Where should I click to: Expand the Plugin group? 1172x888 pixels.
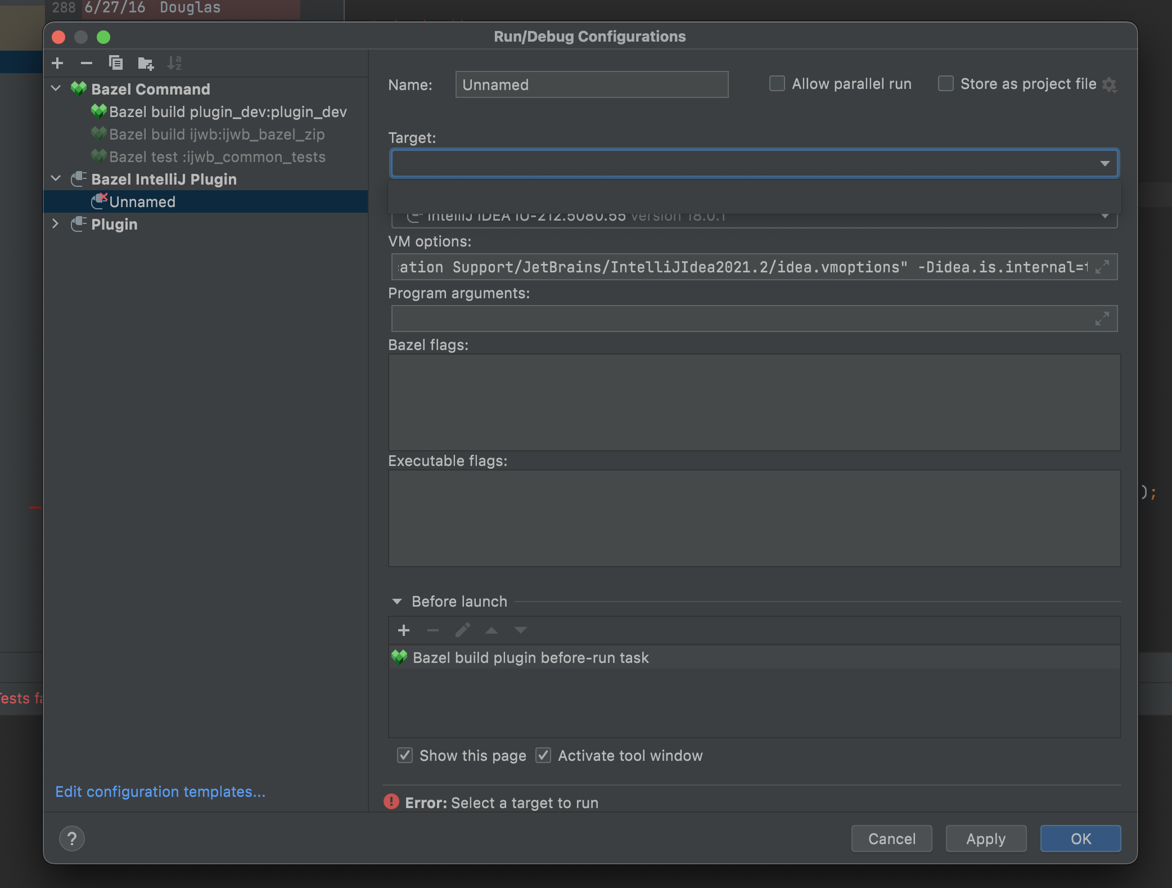tap(56, 224)
